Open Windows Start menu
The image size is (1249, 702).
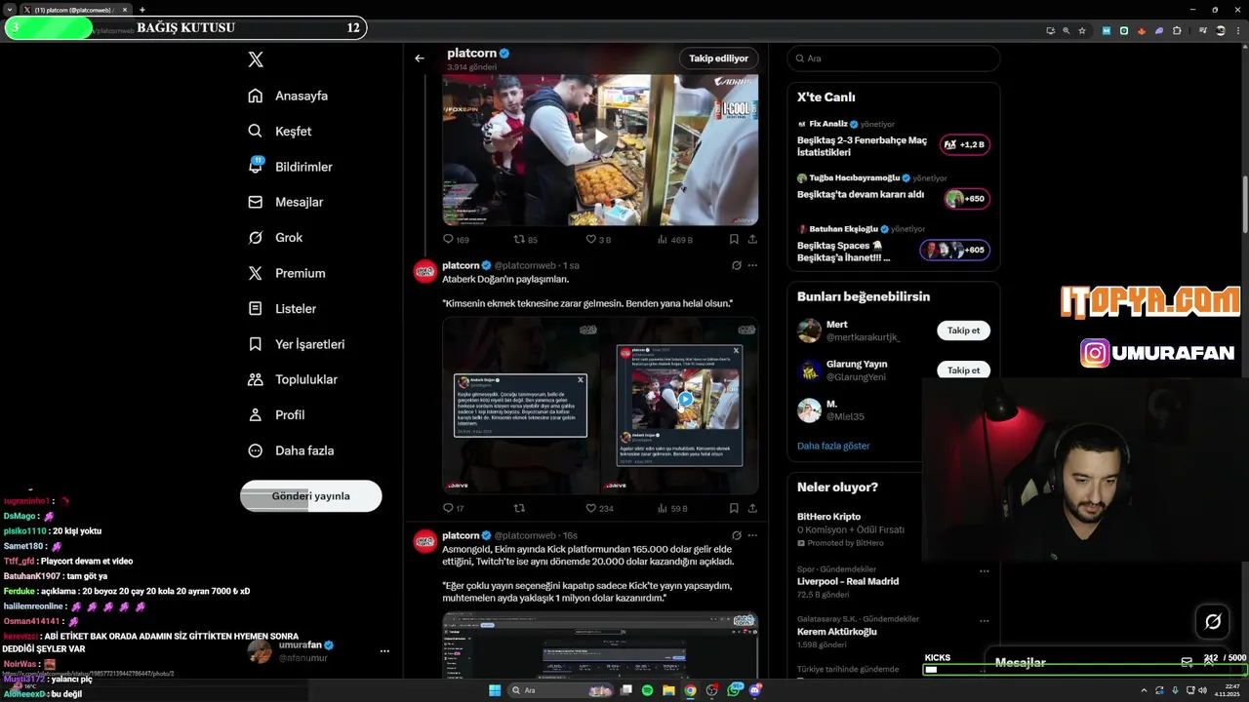[x=495, y=690]
